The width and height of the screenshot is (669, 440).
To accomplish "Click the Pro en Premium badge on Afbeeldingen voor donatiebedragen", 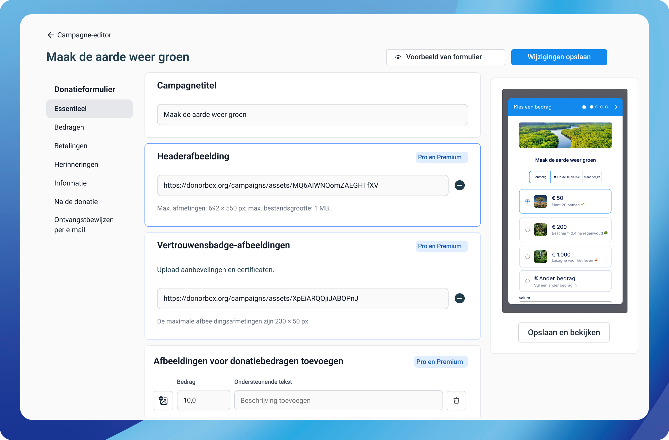I will coord(441,362).
